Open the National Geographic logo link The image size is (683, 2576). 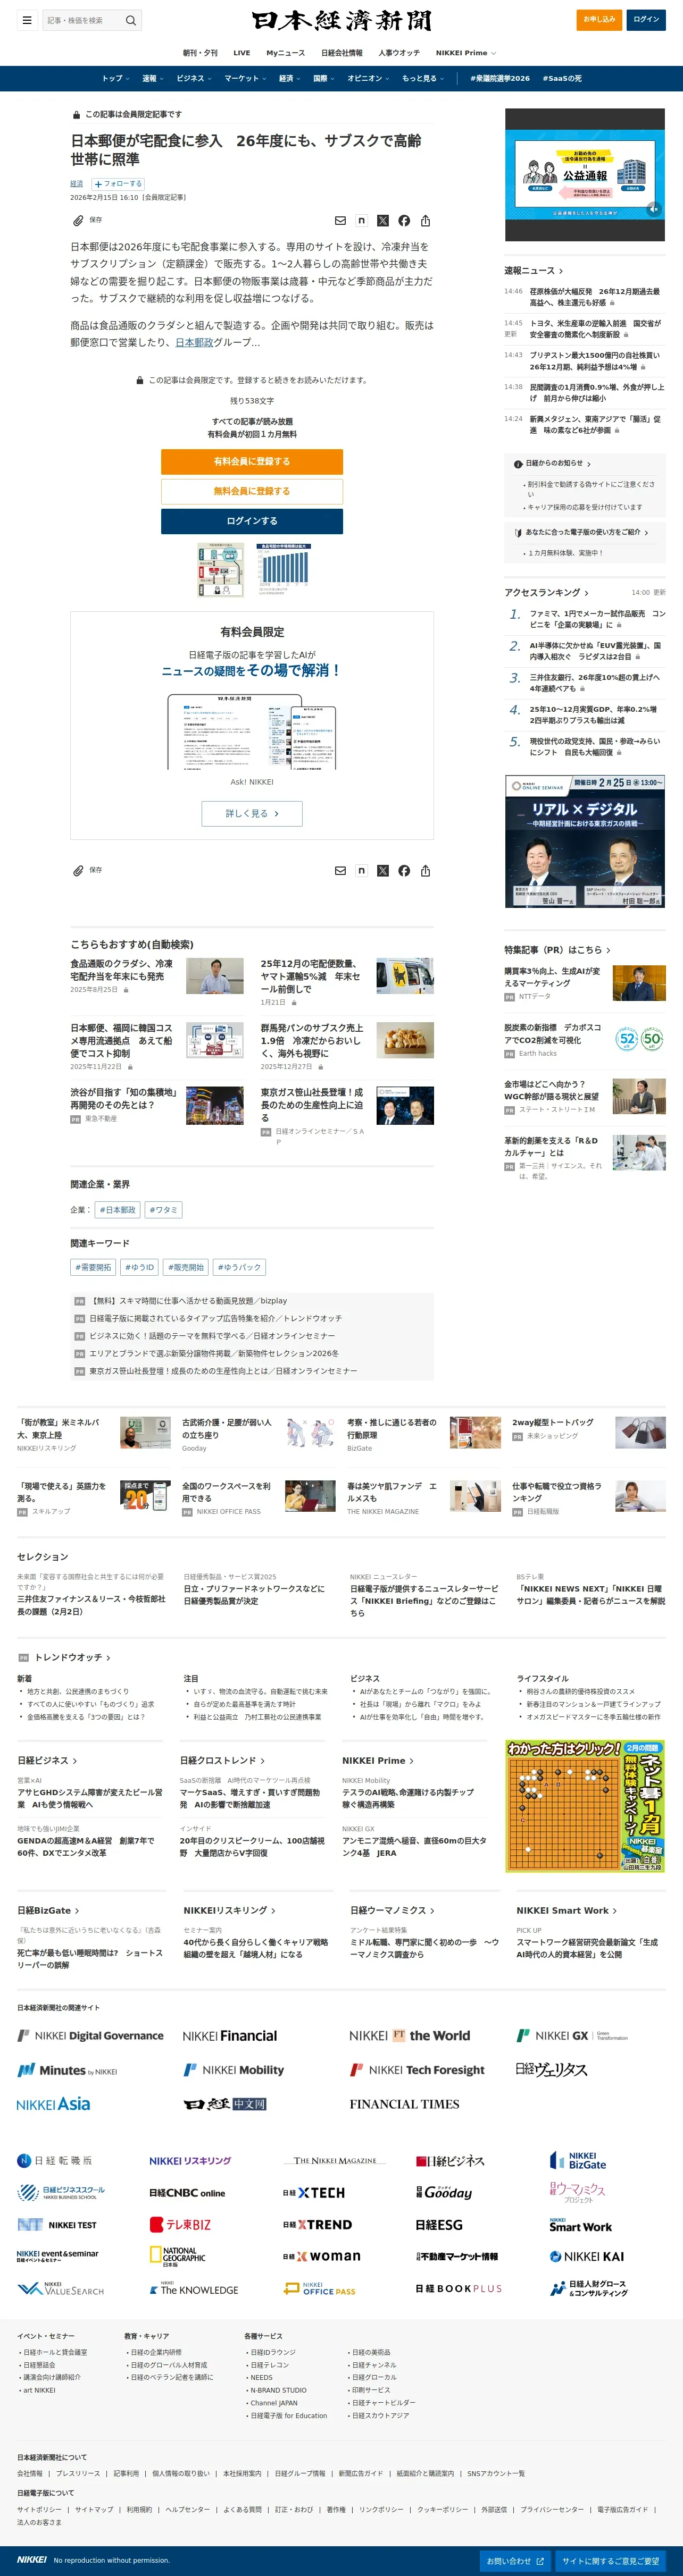178,2257
